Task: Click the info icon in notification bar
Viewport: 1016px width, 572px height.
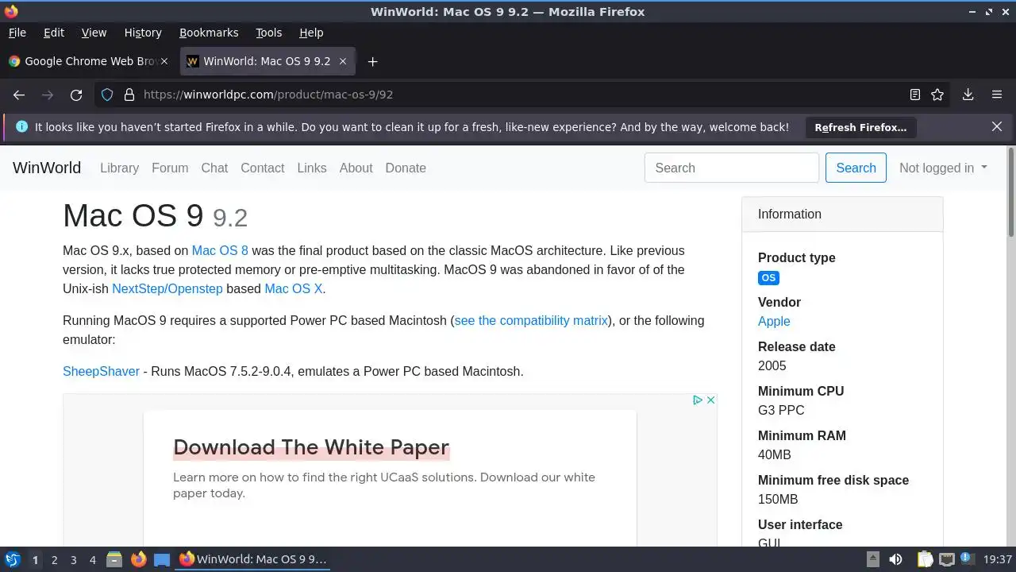Action: [x=21, y=126]
